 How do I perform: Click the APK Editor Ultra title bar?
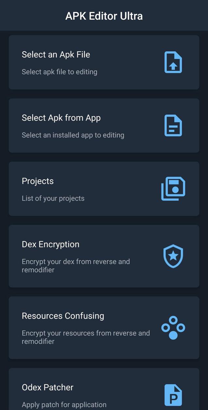tap(104, 15)
